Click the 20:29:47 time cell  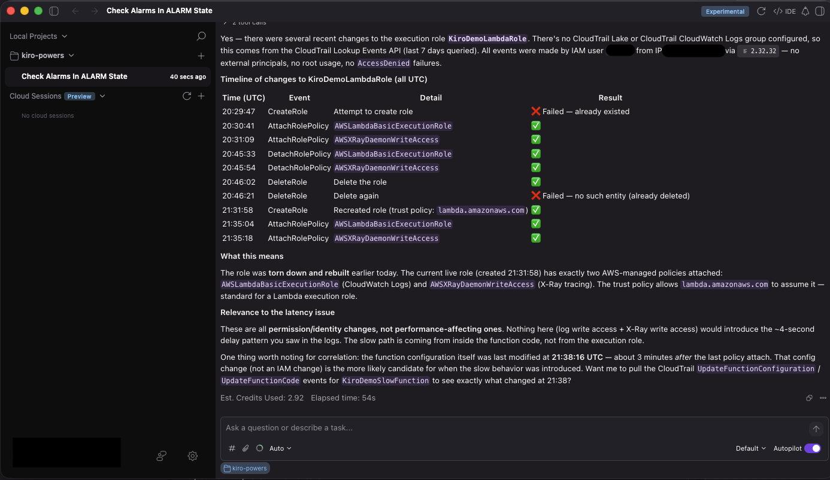coord(238,112)
